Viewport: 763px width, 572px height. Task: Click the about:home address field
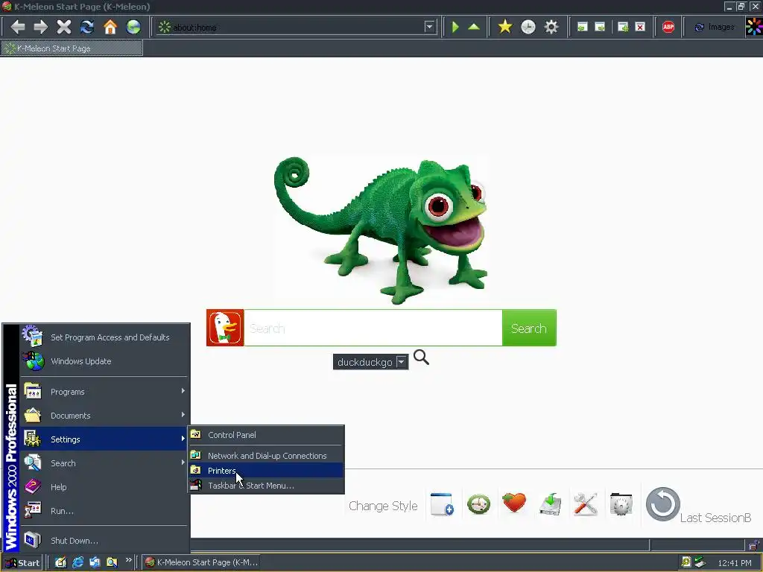[298, 28]
